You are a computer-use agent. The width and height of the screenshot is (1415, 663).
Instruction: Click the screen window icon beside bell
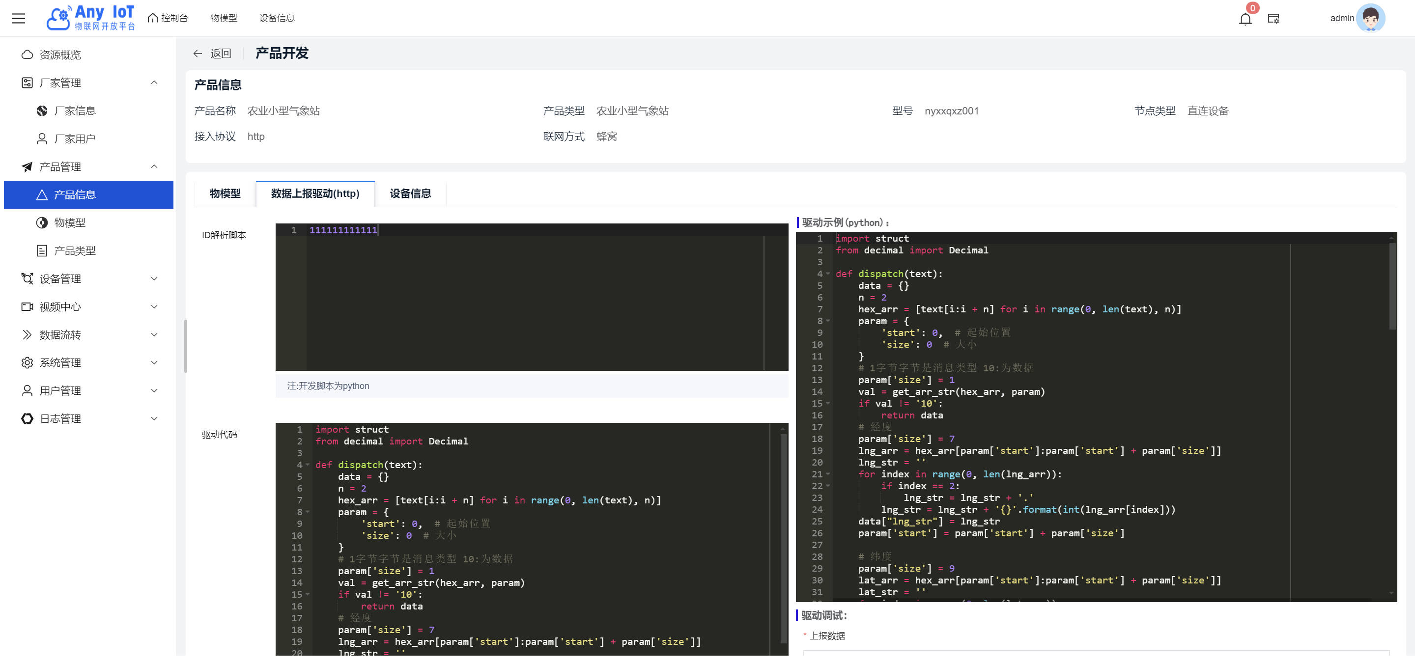(1273, 19)
